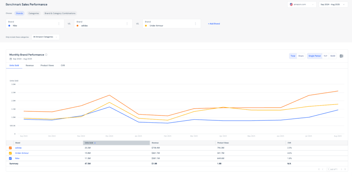Switch to the Product Views tab
The image size is (352, 177).
(x=47, y=65)
